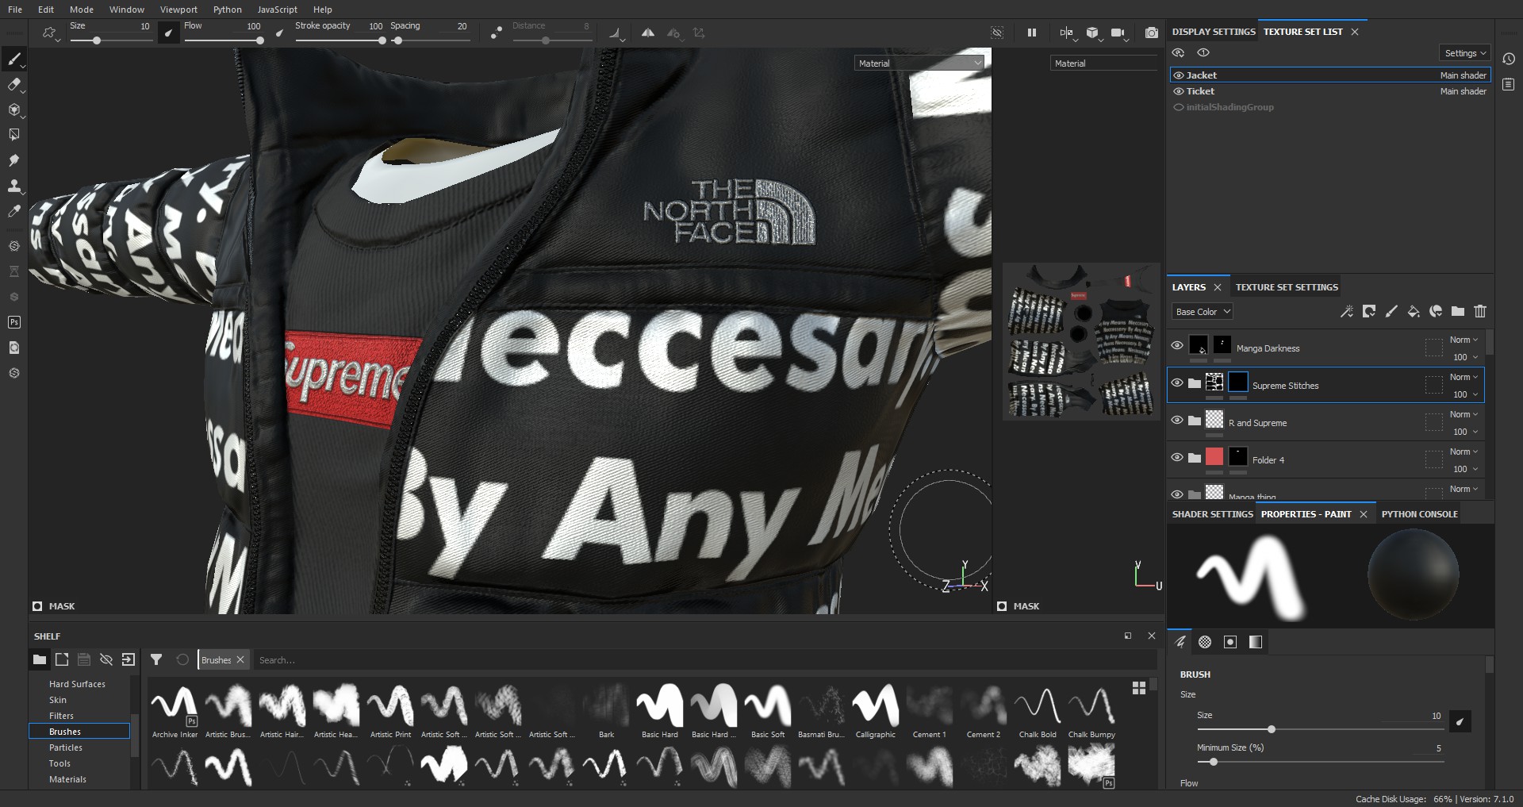Click the Minimum Size slider handle
The height and width of the screenshot is (807, 1523).
click(x=1213, y=762)
